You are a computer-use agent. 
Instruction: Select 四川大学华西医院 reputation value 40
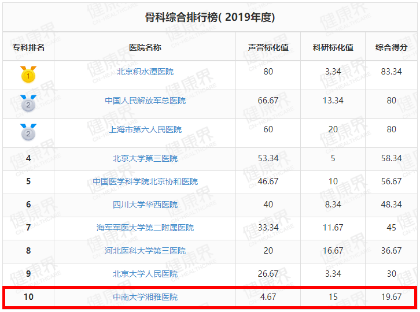(268, 205)
